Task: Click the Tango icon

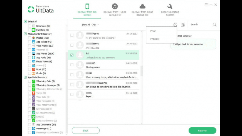Action: click(33, 93)
